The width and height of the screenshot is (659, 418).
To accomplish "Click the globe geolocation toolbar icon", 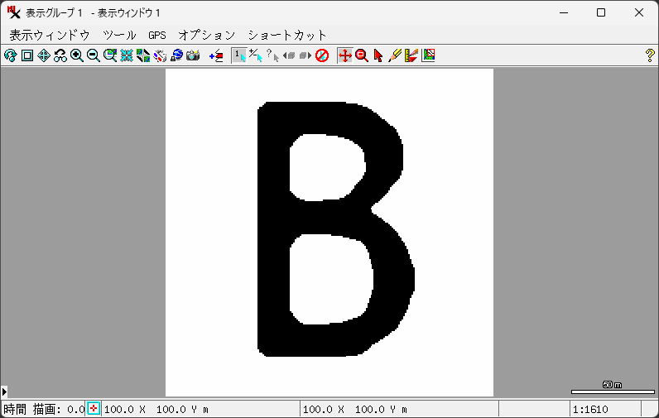I will coord(176,55).
